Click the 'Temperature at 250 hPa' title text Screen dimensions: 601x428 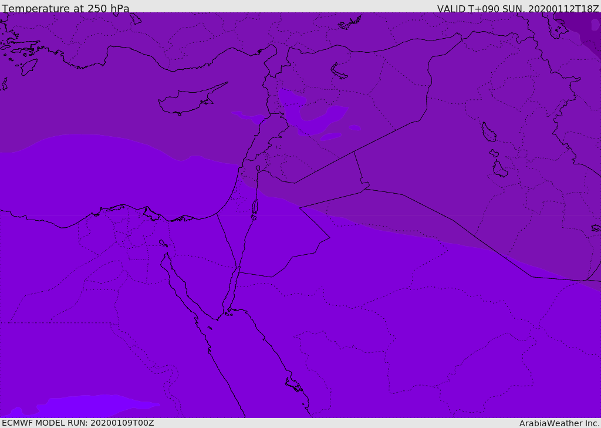(x=66, y=8)
